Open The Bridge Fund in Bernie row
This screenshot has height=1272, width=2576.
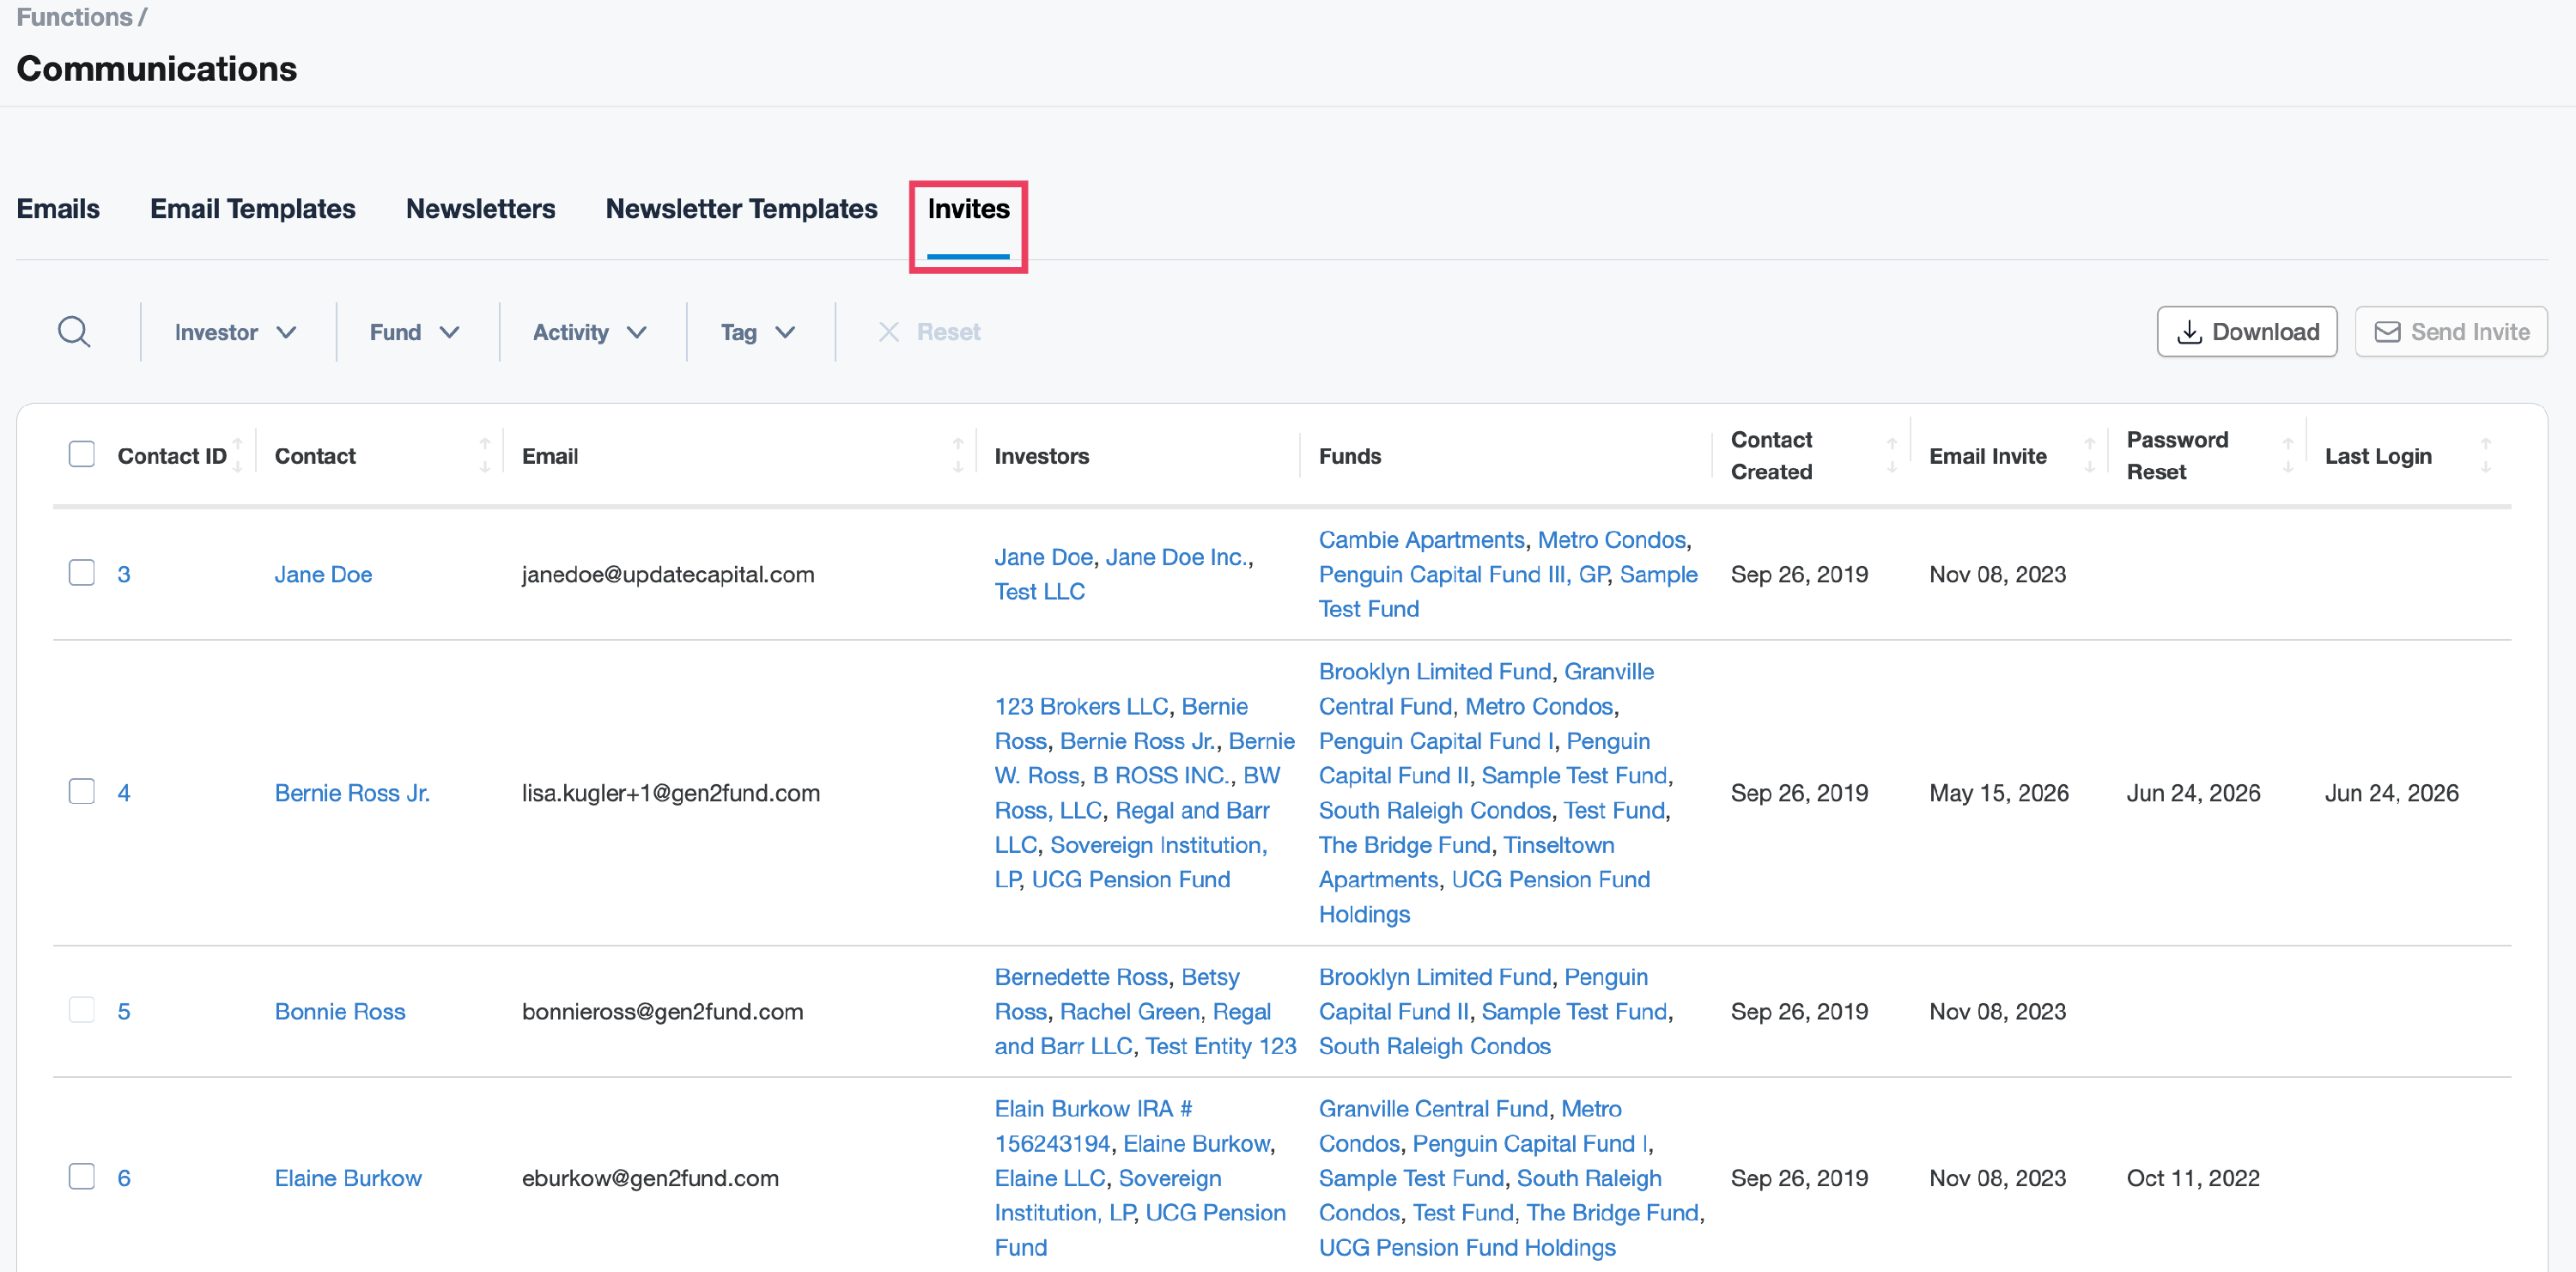coord(1404,845)
